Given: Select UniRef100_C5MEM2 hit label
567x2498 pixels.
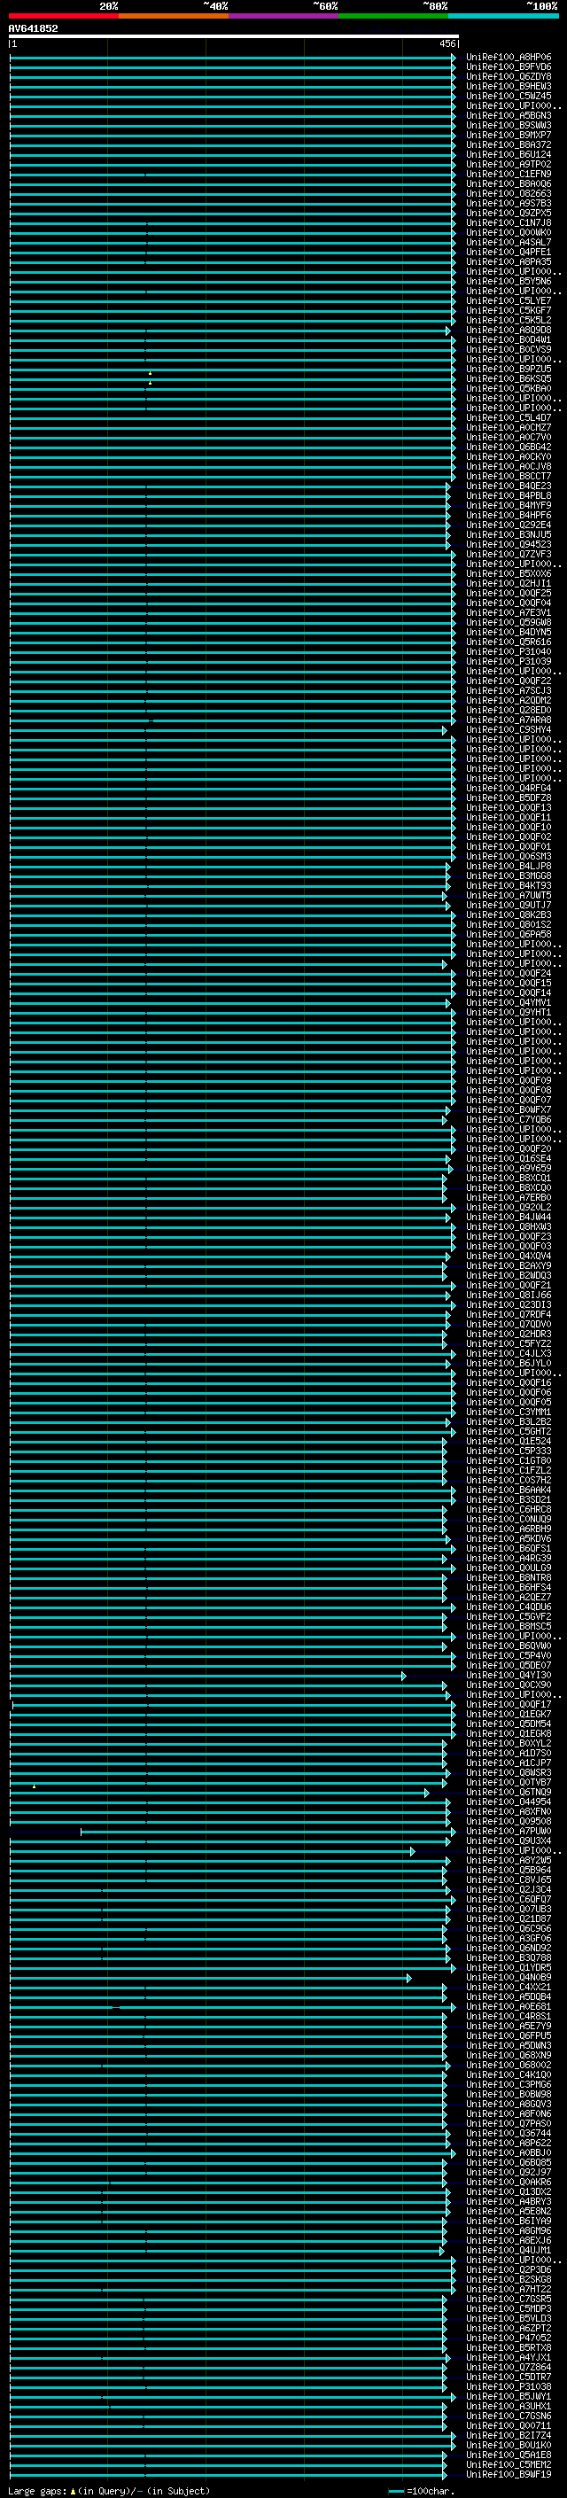Looking at the screenshot, I should coord(509,2466).
